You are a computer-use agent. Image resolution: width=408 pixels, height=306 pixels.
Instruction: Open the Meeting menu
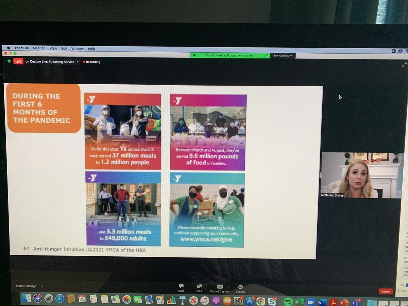click(x=39, y=48)
